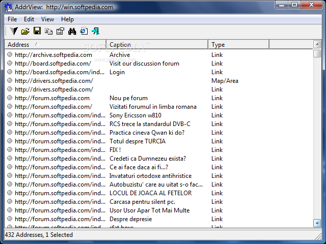Image resolution: width=326 pixels, height=244 pixels.
Task: Click the Open folder toolbar icon
Action: click(x=25, y=32)
